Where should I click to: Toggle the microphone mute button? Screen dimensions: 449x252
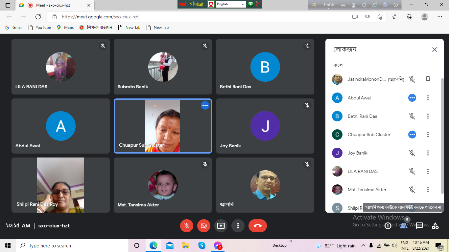point(187,226)
